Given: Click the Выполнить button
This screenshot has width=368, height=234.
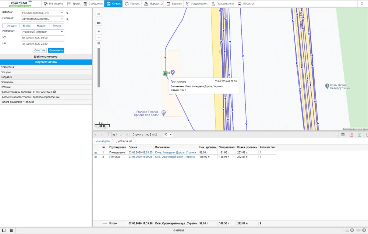Looking at the screenshot, I should 56,50.
